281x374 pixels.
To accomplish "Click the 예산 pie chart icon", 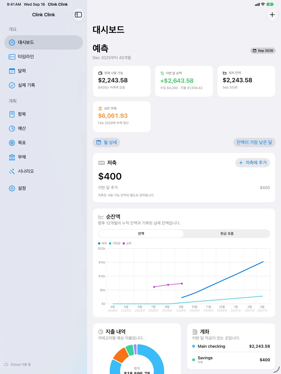I will [x=12, y=129].
